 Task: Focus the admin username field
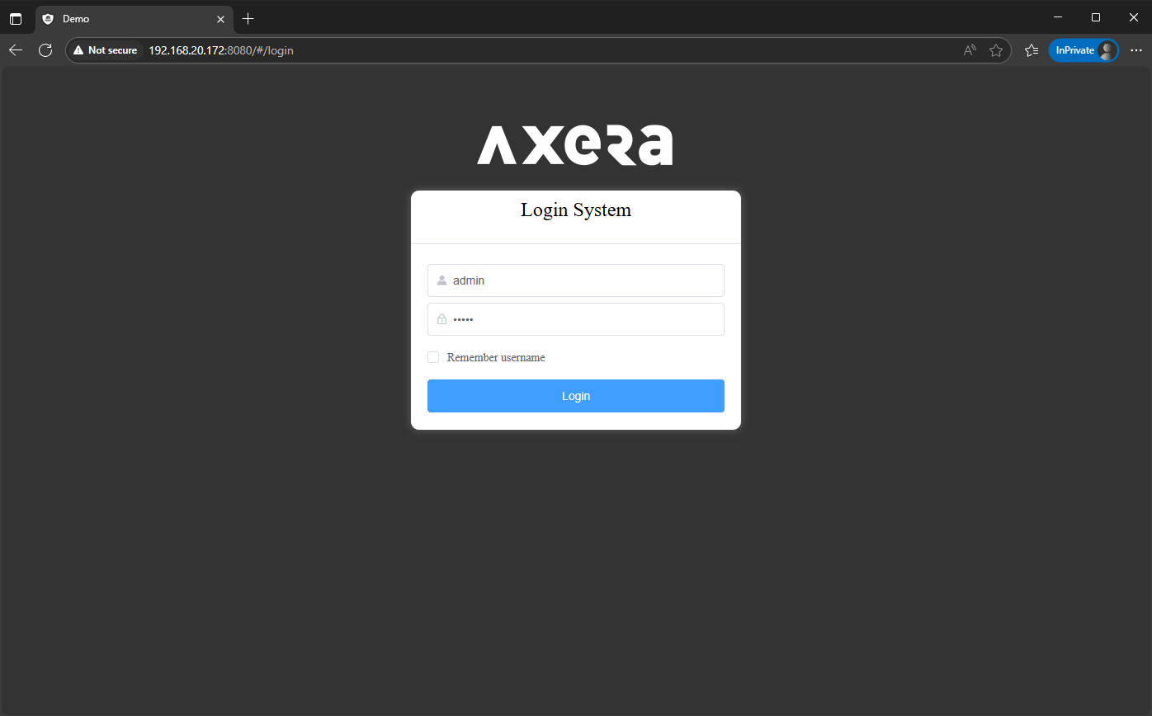(x=576, y=280)
